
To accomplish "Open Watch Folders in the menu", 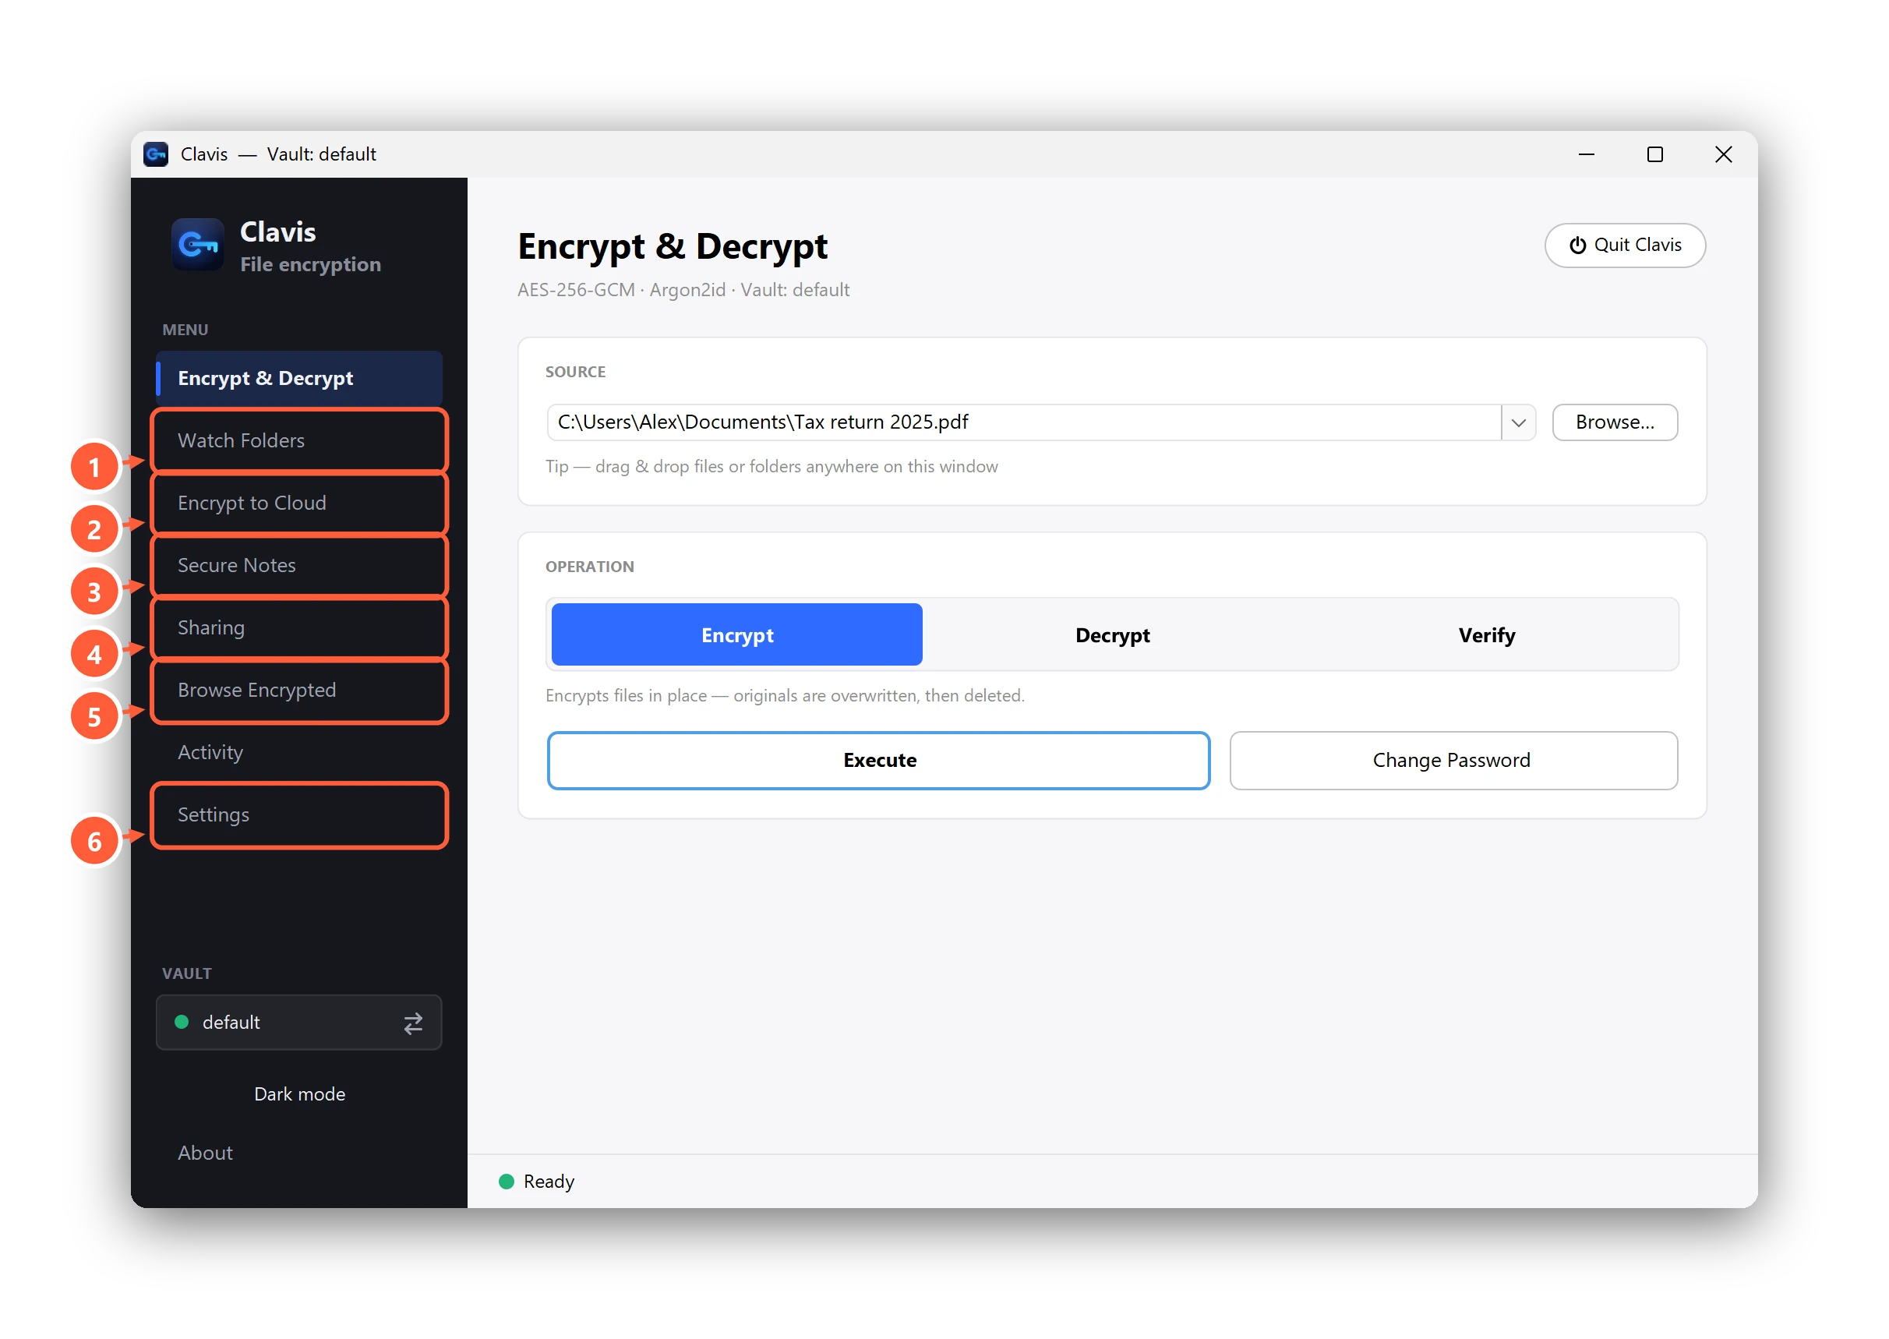I will [299, 440].
